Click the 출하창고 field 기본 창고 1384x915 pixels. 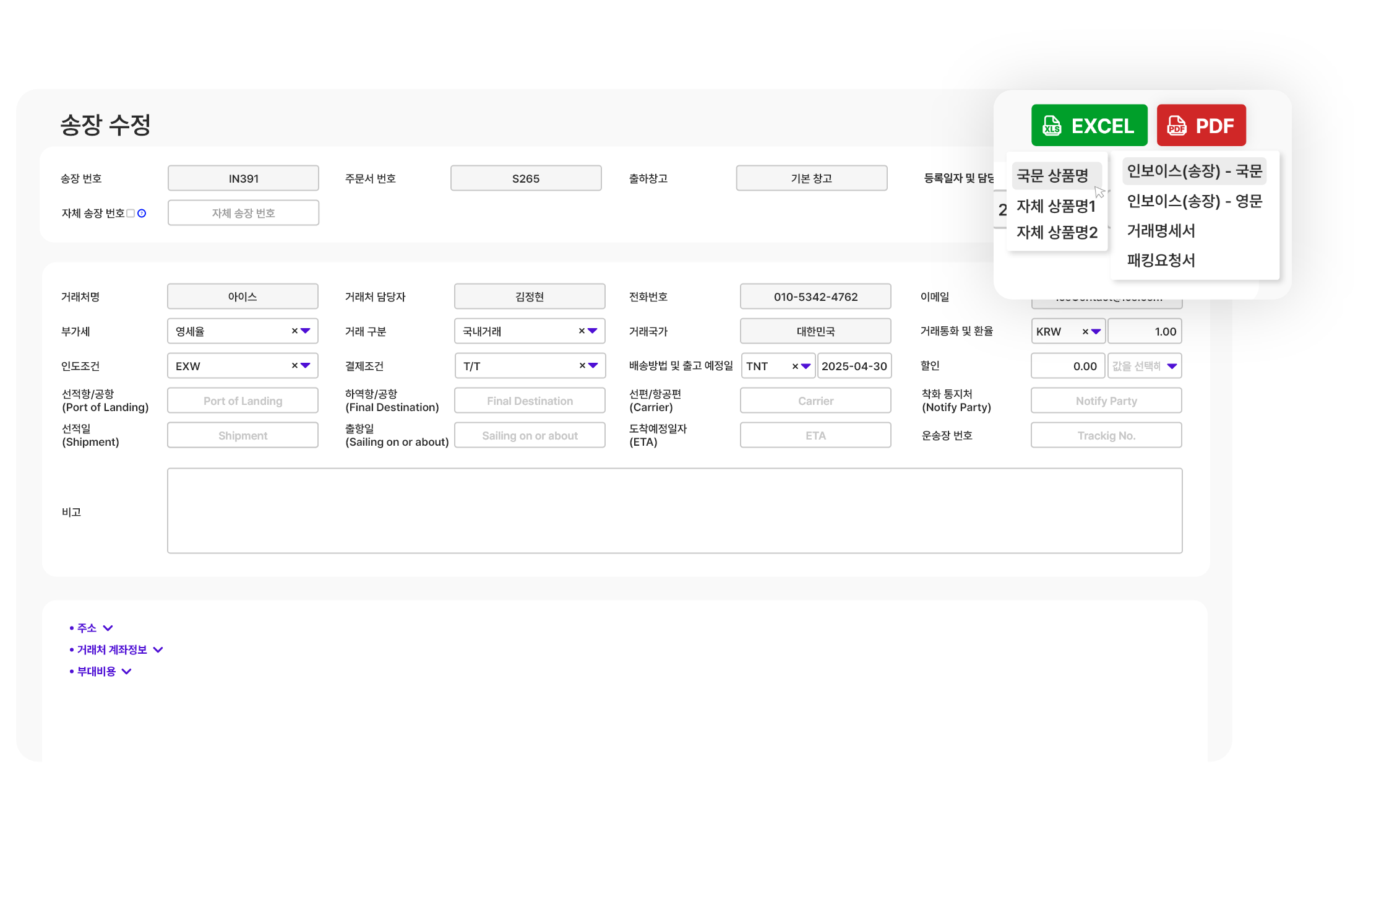pyautogui.click(x=812, y=178)
